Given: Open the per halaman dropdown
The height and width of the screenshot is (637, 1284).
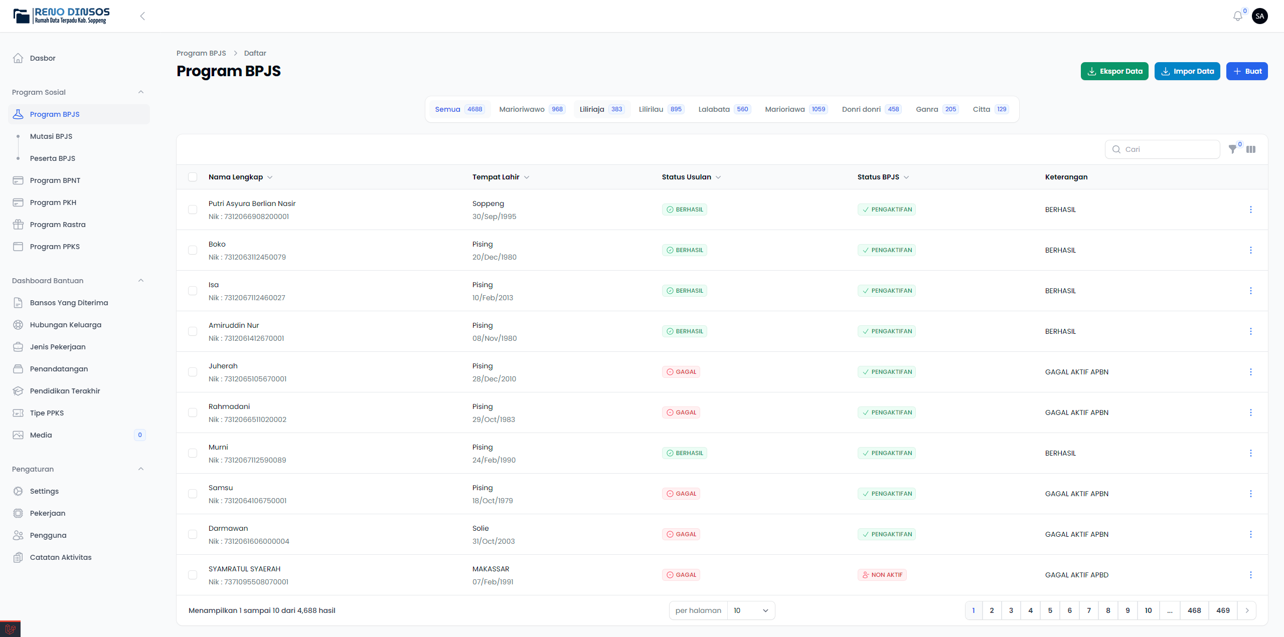Looking at the screenshot, I should [751, 610].
